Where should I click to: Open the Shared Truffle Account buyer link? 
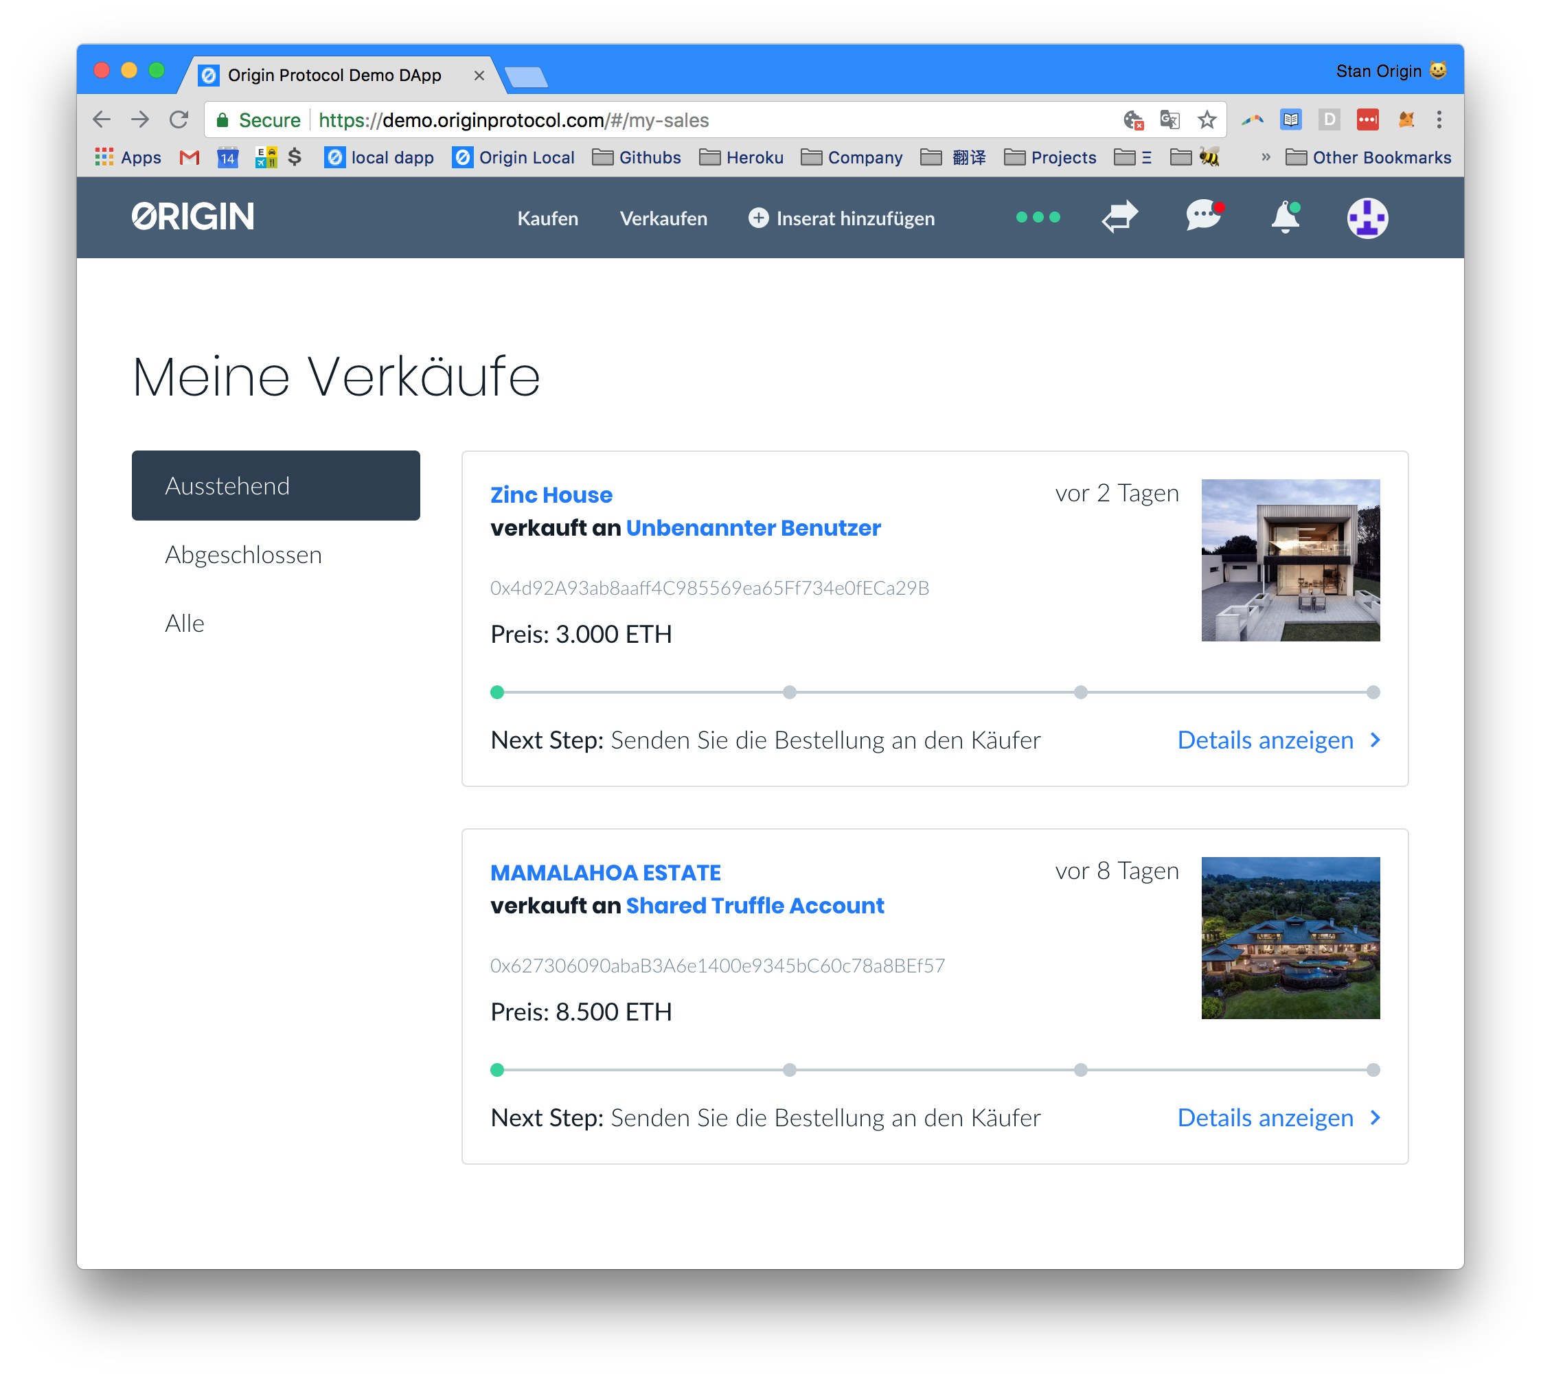(755, 905)
